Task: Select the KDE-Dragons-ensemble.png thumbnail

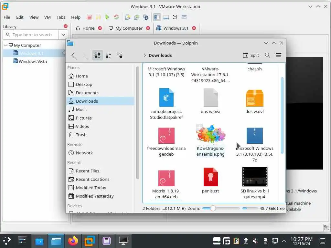Action: coord(210,134)
